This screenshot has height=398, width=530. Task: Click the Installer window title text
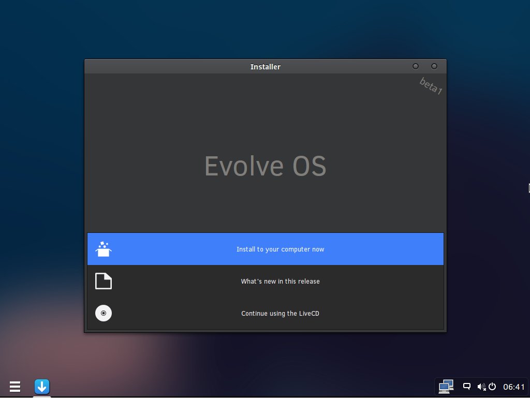coord(266,67)
